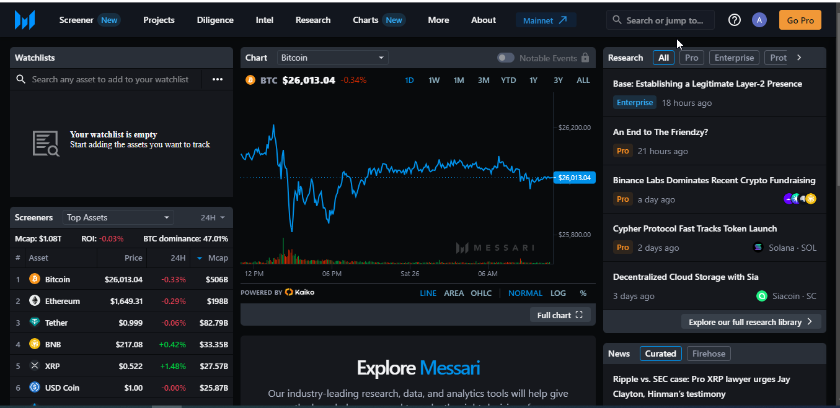Viewport: 840px width, 408px height.
Task: Select the 1W chart timeframe
Action: click(x=434, y=80)
